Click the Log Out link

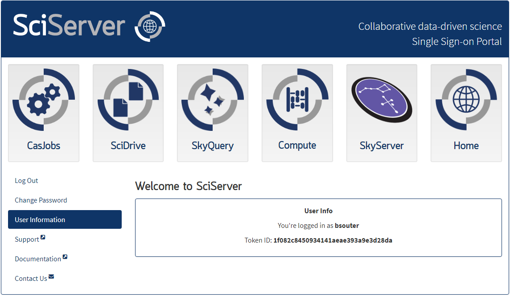coord(26,181)
